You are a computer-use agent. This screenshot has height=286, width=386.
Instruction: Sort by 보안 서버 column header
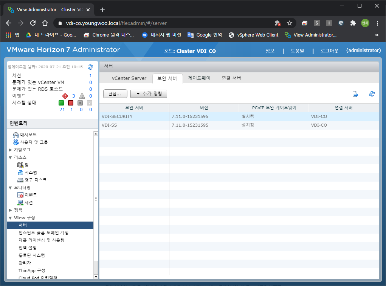coord(134,108)
